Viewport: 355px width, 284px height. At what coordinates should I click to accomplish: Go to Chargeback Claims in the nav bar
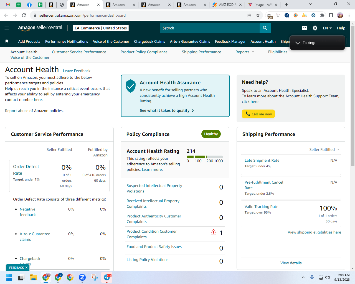coord(149,41)
